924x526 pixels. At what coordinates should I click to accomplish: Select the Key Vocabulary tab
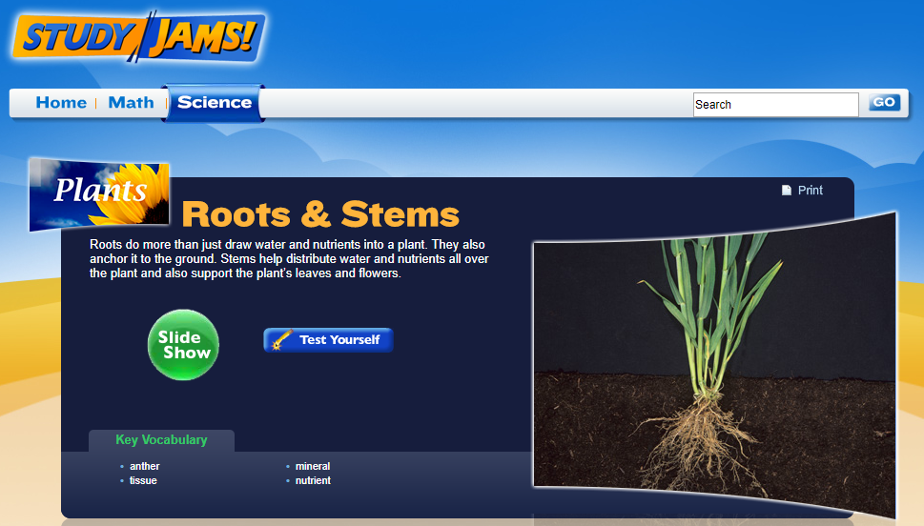tap(161, 440)
